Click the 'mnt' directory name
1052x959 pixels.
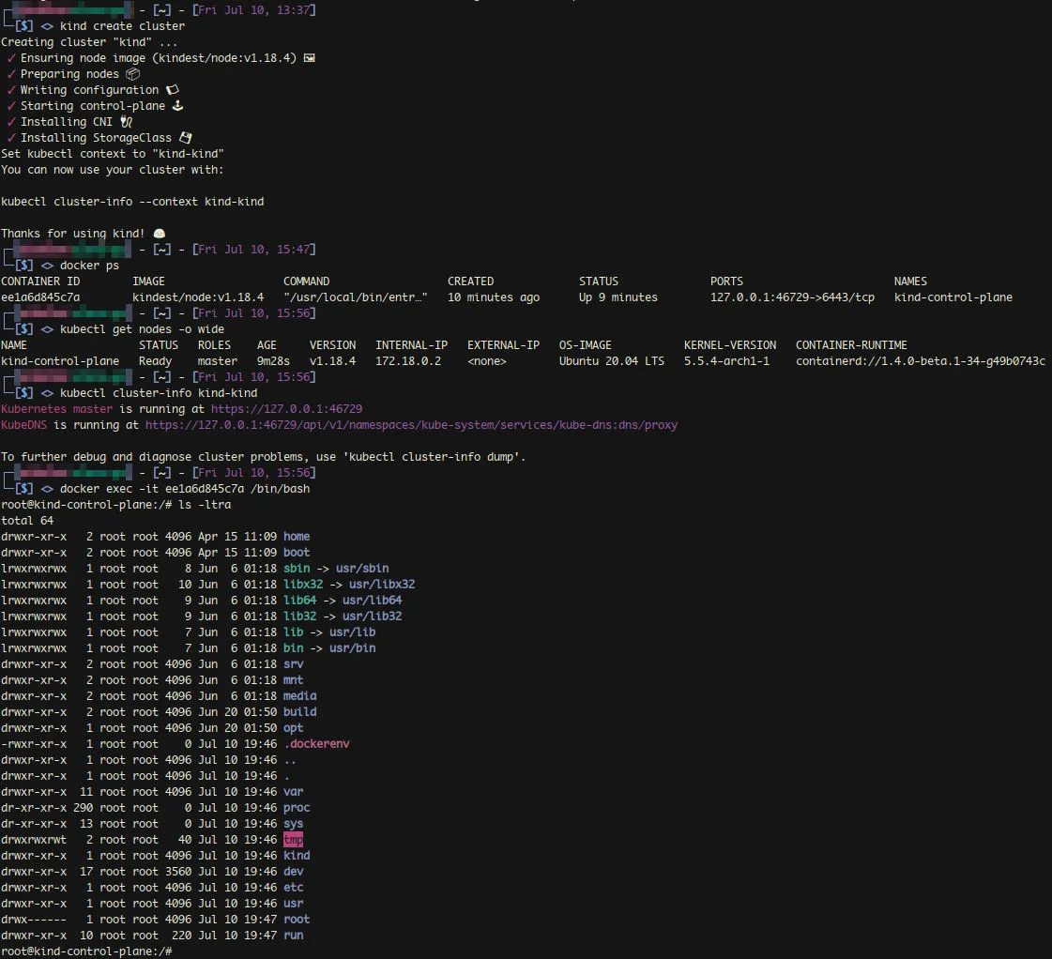point(293,680)
